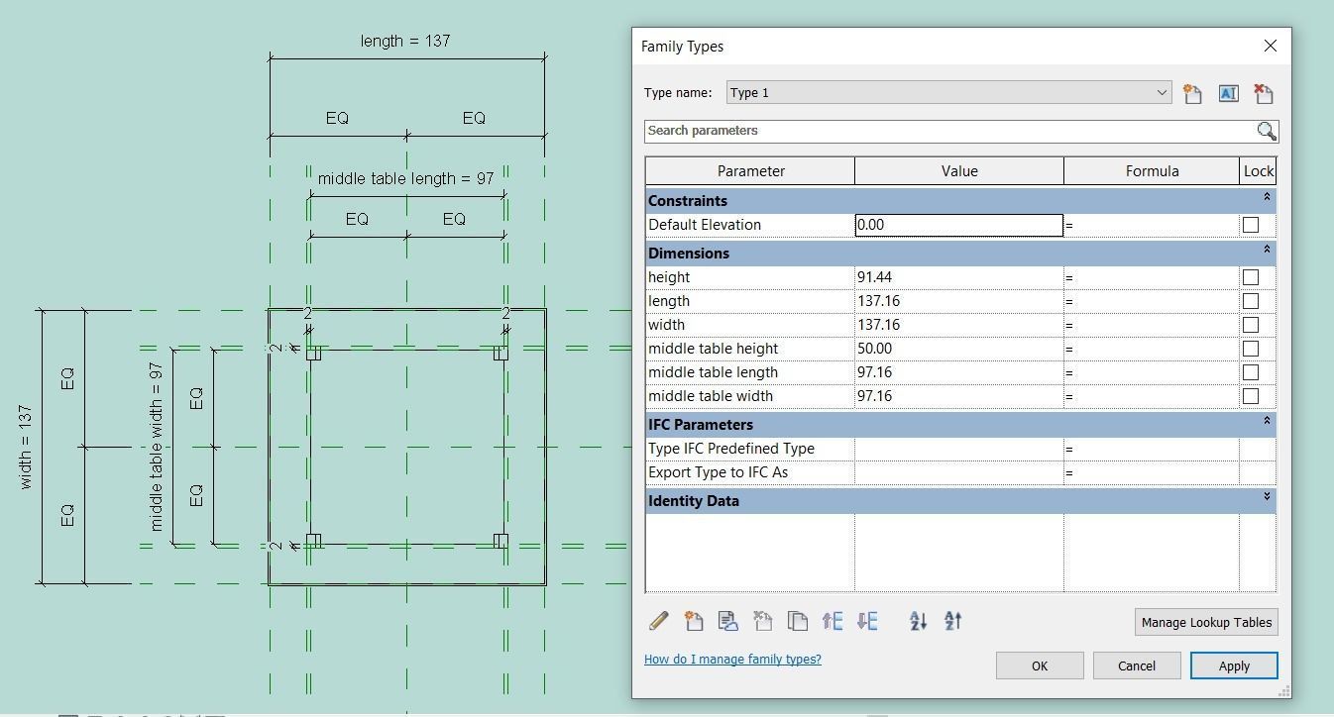1334x717 pixels.
Task: Click the Delete Type icon with red X
Action: pyautogui.click(x=1264, y=93)
